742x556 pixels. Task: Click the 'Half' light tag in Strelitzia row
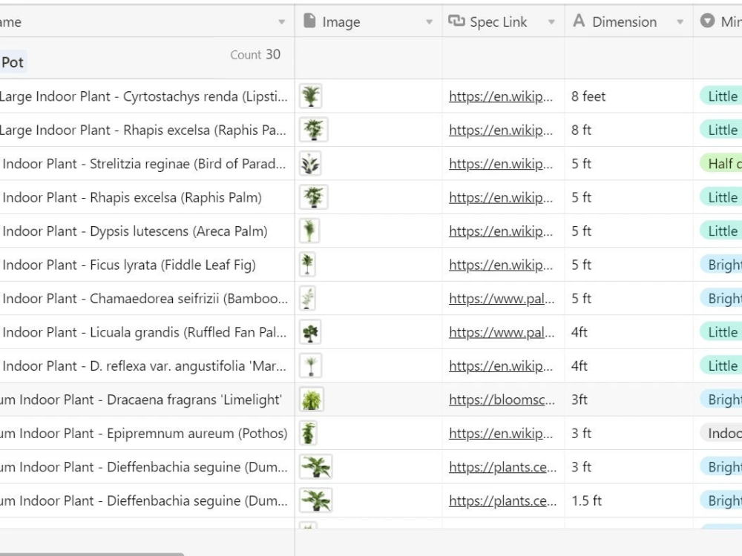(x=720, y=164)
